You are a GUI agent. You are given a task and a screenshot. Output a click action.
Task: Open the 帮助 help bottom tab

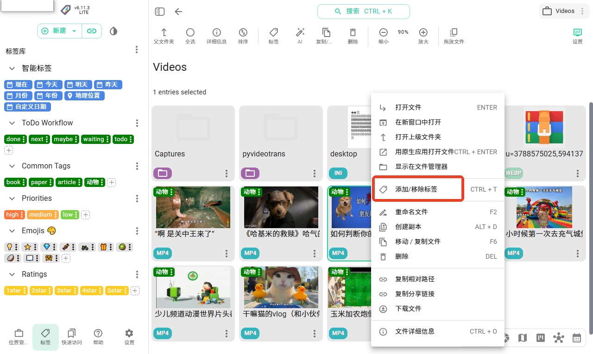[98, 337]
